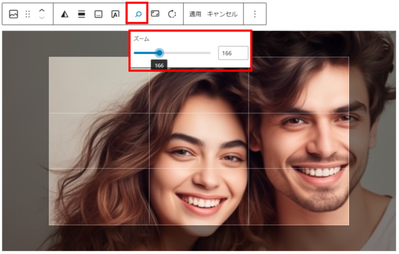Move the block up with the up chevron
This screenshot has height=254, width=399.
(x=42, y=10)
